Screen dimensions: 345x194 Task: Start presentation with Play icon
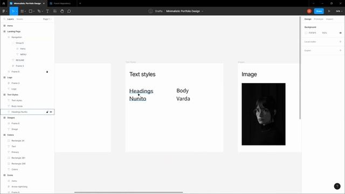coord(329,11)
